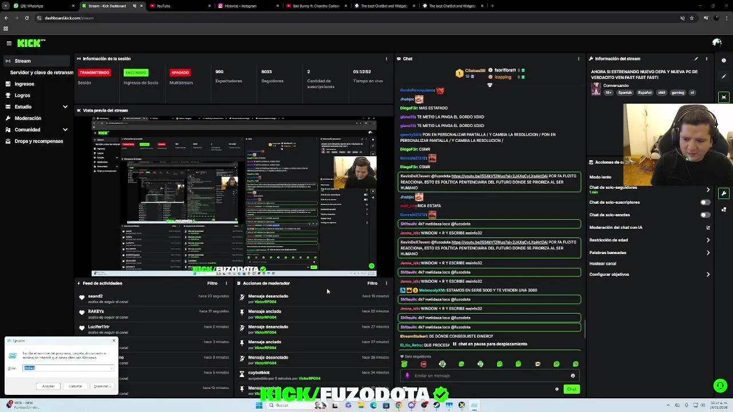Click Enviar un mensaje input field
Viewport: 733px width, 412px height.
490,376
